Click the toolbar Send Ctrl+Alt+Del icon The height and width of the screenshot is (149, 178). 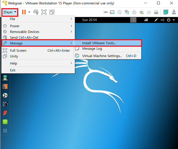(36, 12)
